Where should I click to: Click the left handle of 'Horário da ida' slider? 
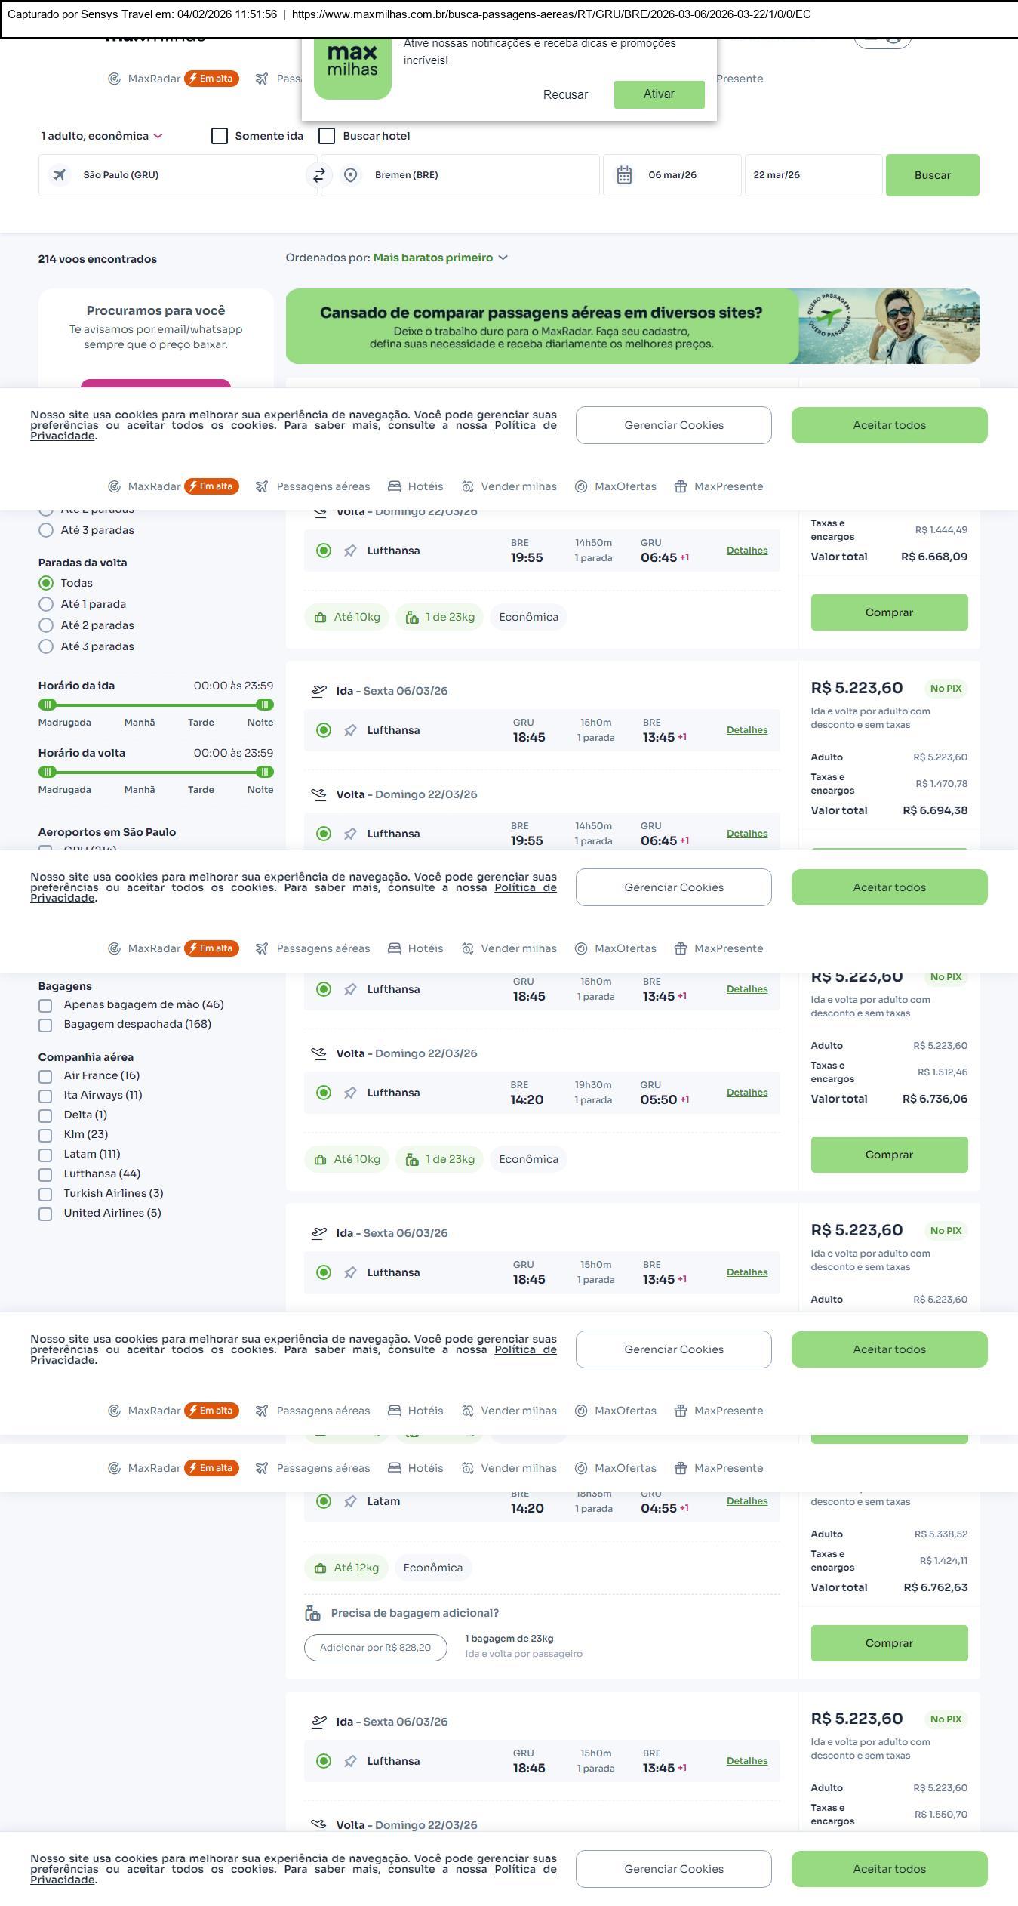[x=48, y=705]
